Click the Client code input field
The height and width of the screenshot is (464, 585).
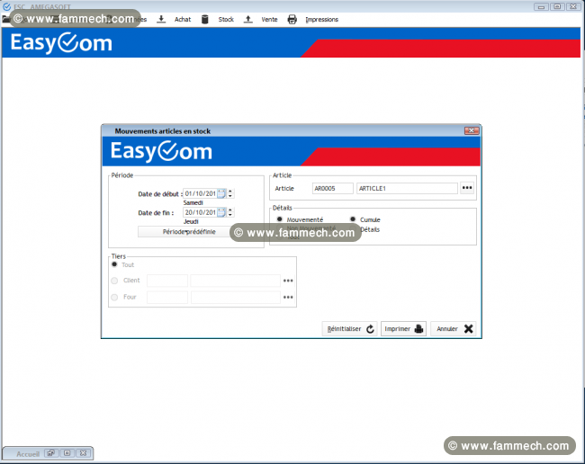(167, 281)
